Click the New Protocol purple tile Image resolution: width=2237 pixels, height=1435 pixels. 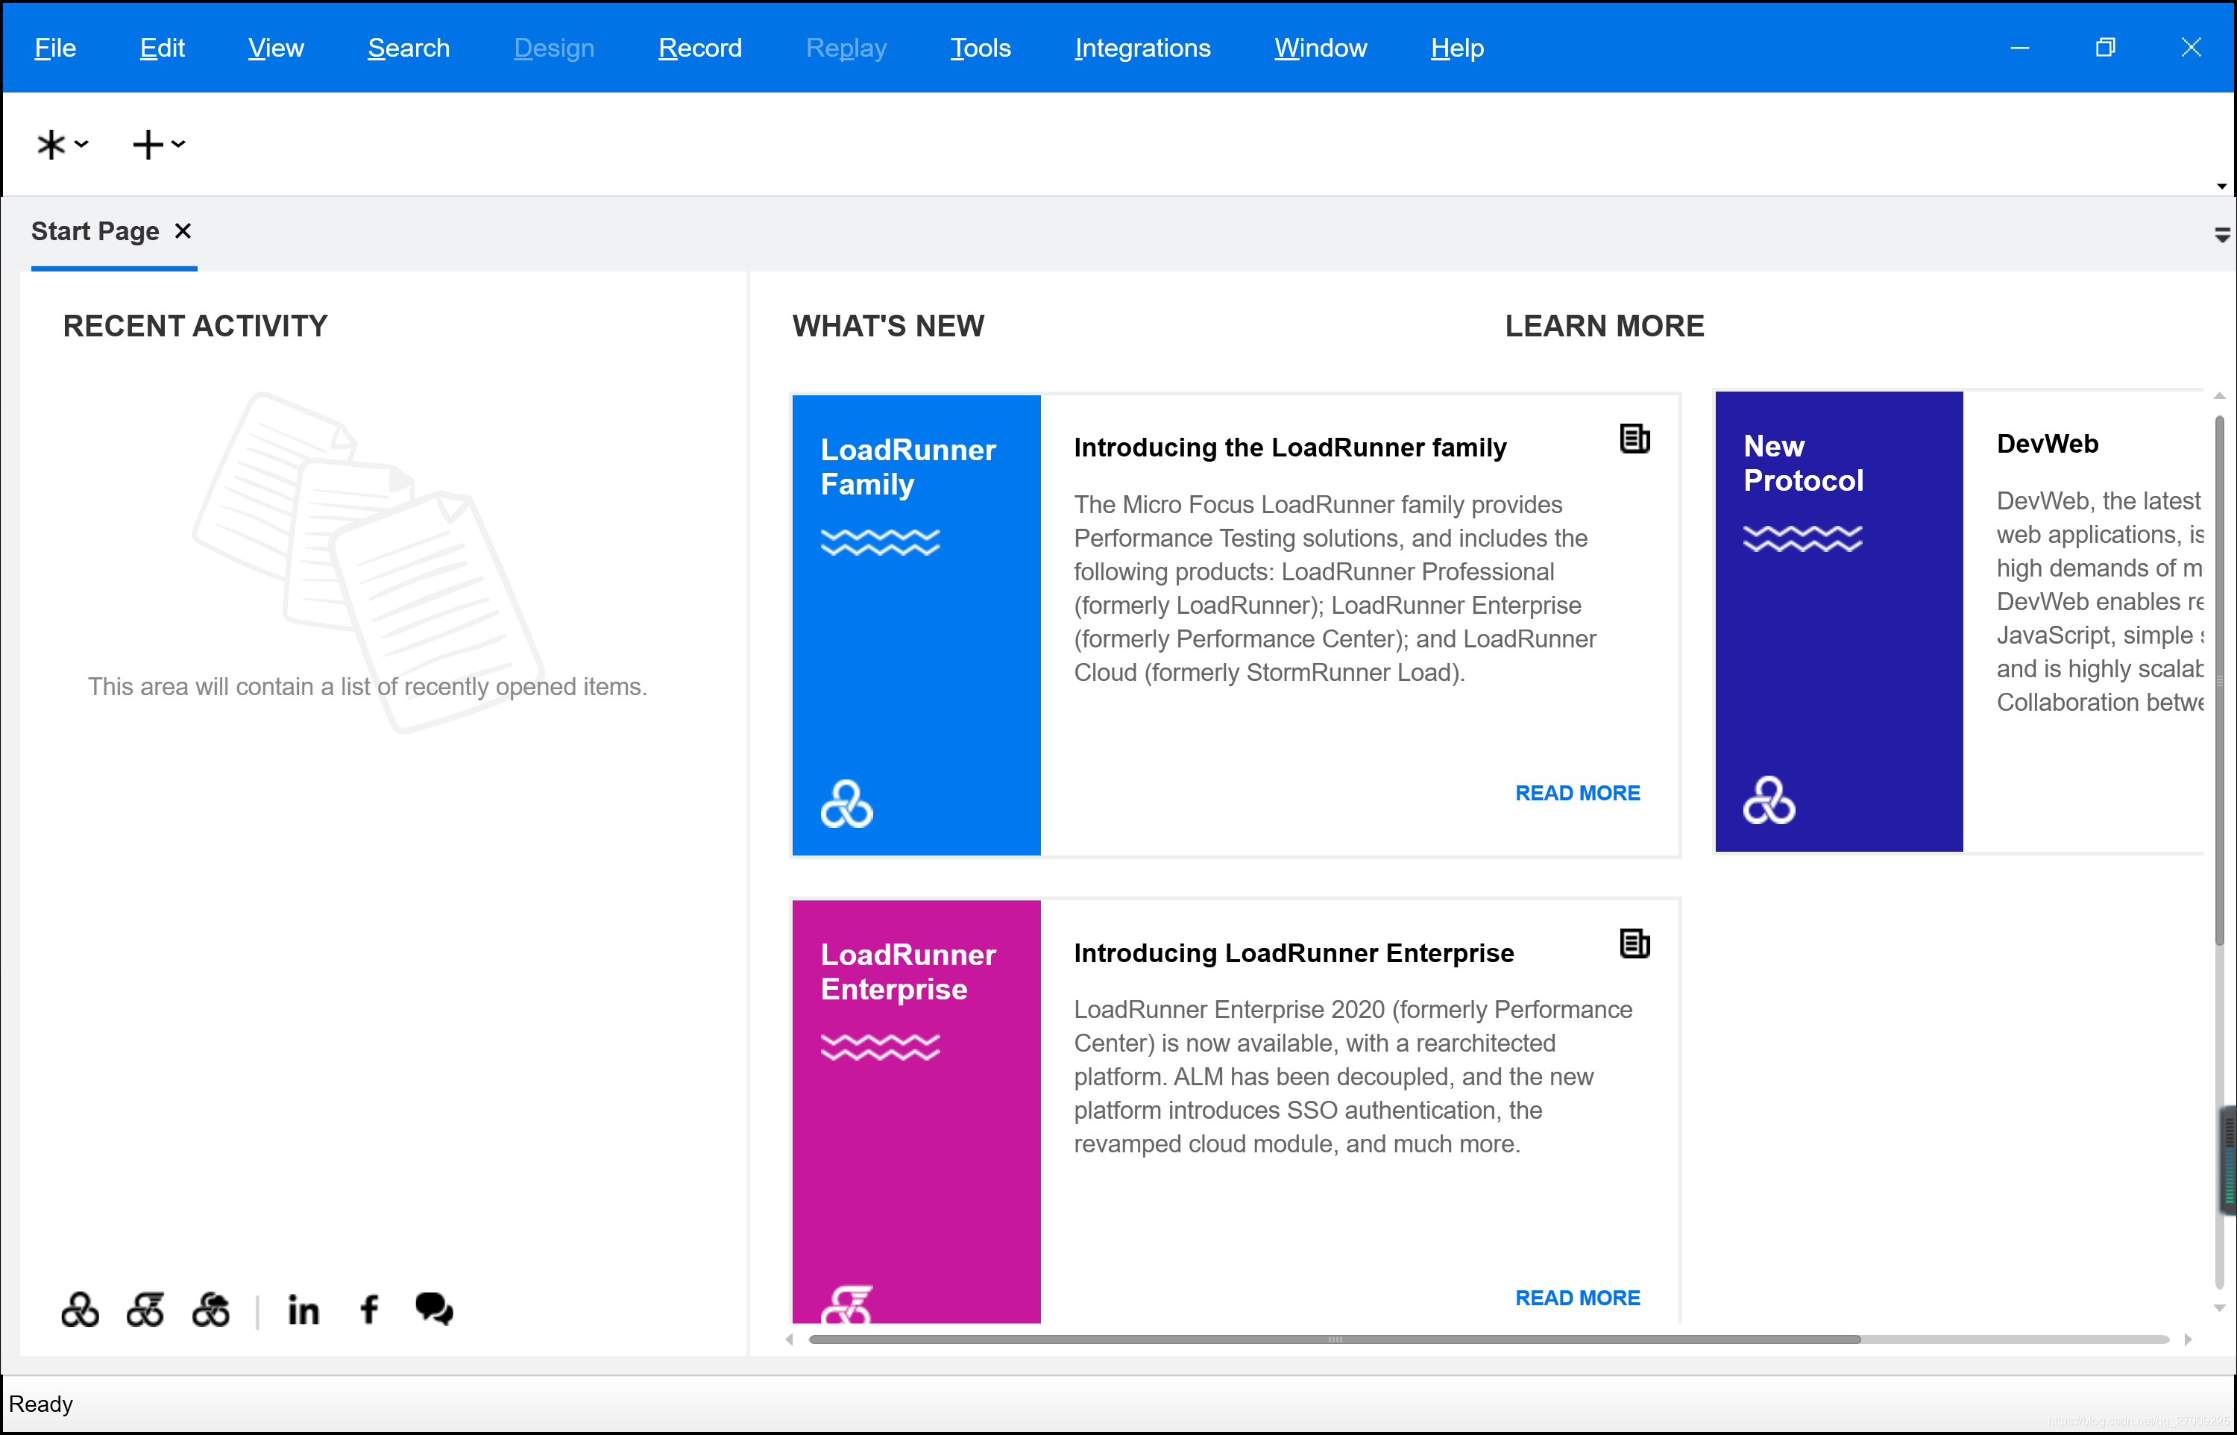[x=1840, y=621]
